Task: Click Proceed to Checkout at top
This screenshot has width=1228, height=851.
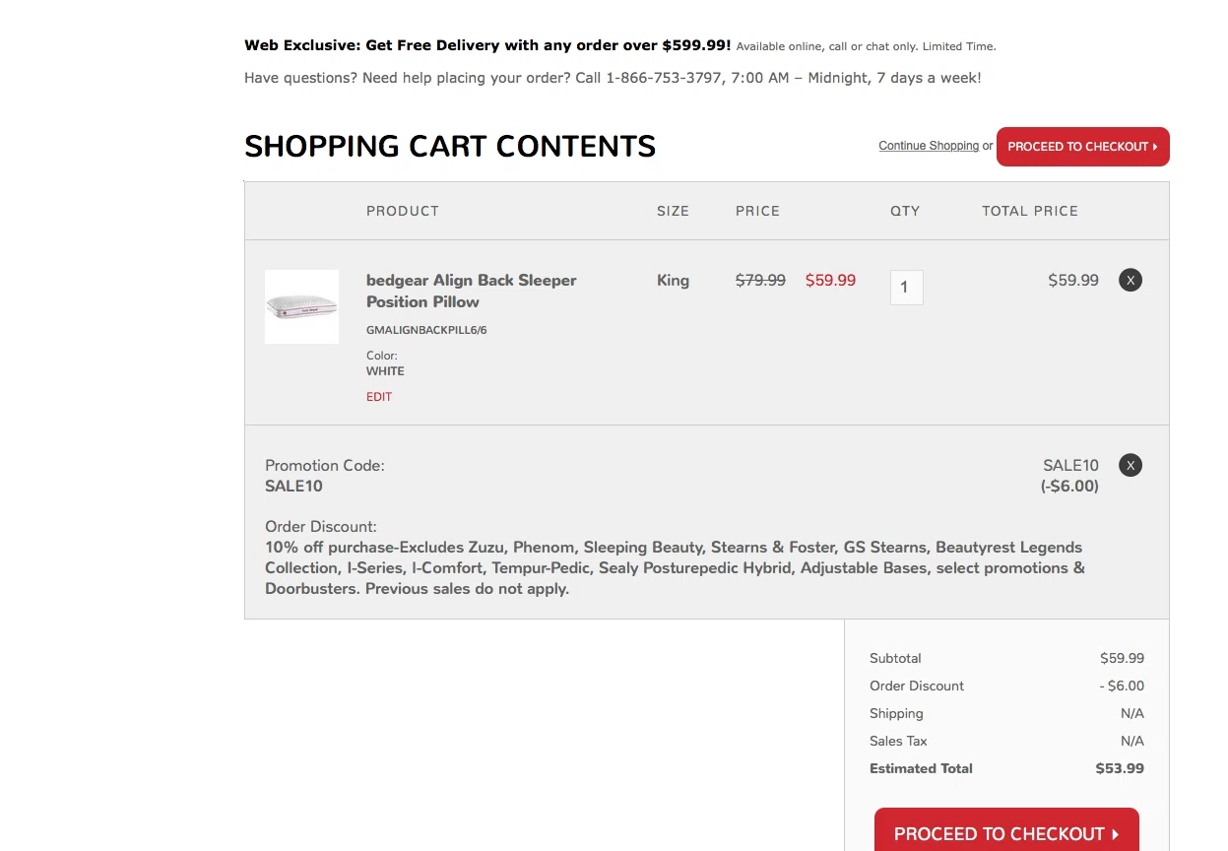Action: click(1083, 147)
